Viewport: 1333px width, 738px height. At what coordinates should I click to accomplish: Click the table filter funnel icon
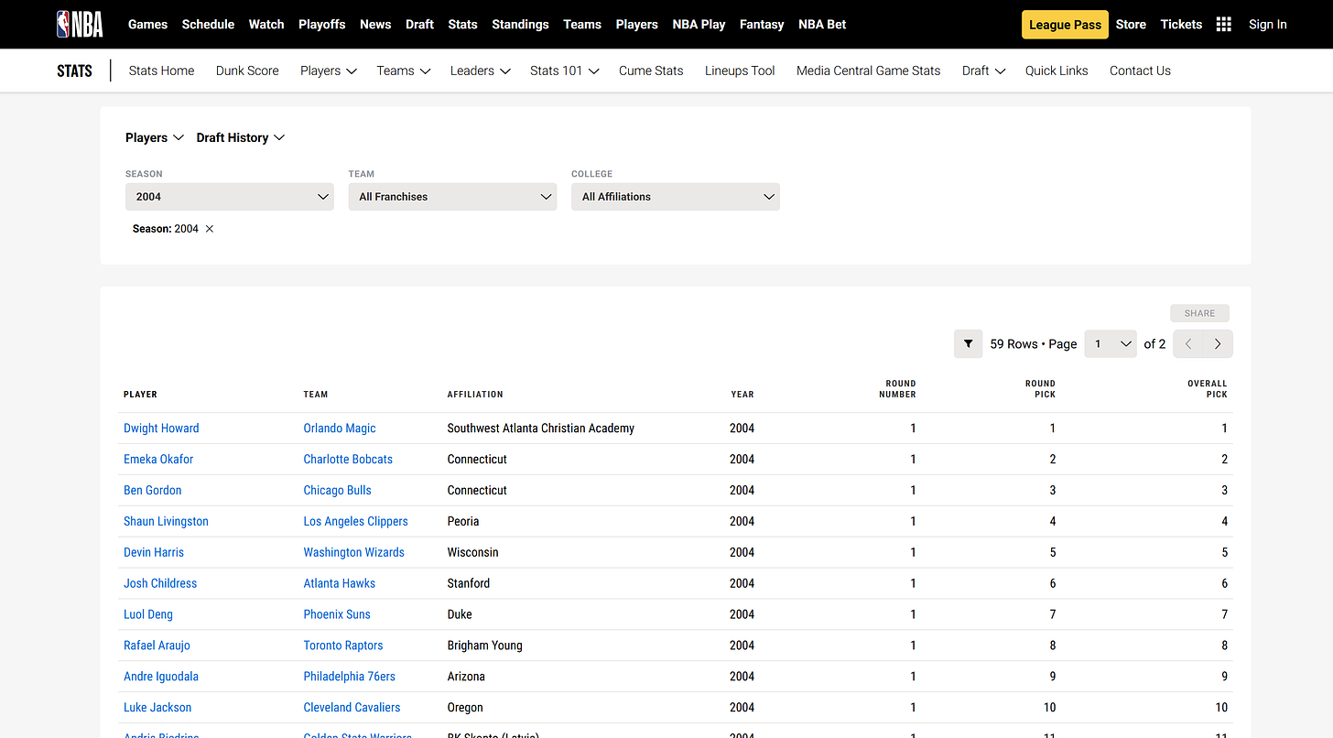coord(968,344)
